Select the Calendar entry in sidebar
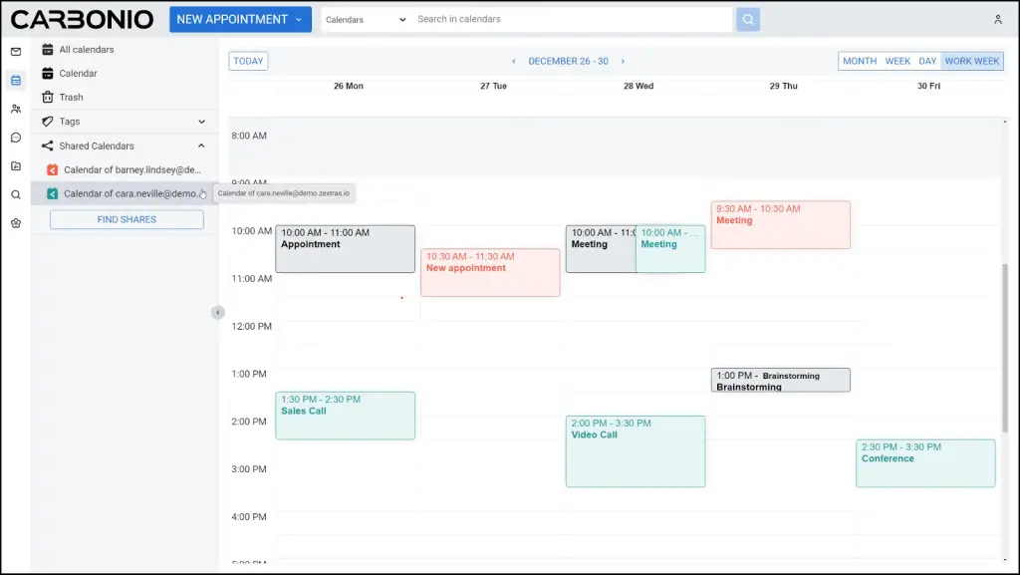The width and height of the screenshot is (1020, 575). (125, 74)
